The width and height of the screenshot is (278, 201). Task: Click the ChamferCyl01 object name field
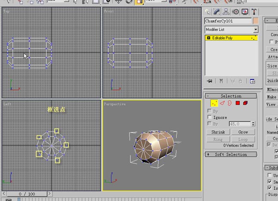pyautogui.click(x=228, y=21)
